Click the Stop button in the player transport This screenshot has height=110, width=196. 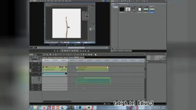[62, 51]
